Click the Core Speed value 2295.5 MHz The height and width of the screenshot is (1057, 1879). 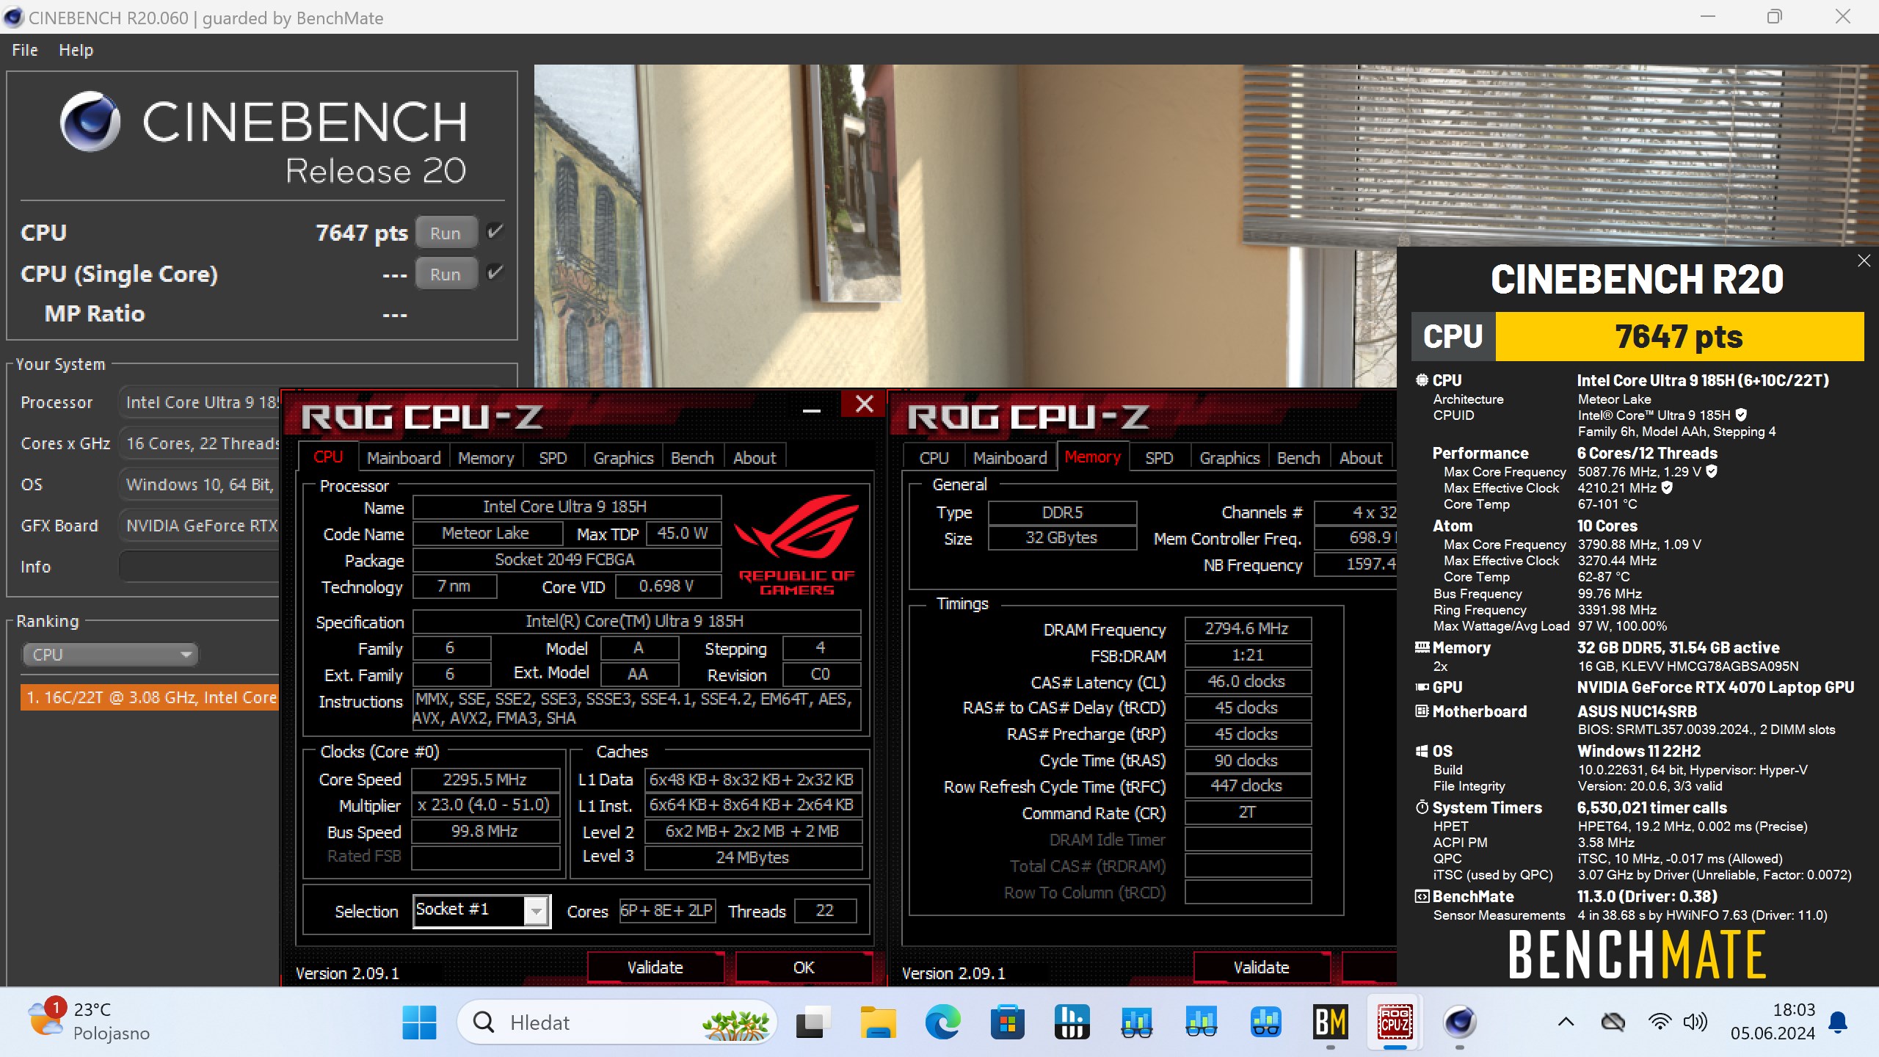[484, 779]
